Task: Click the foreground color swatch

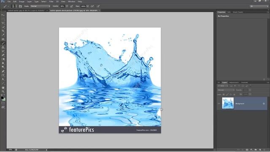Action: (x=2, y=98)
